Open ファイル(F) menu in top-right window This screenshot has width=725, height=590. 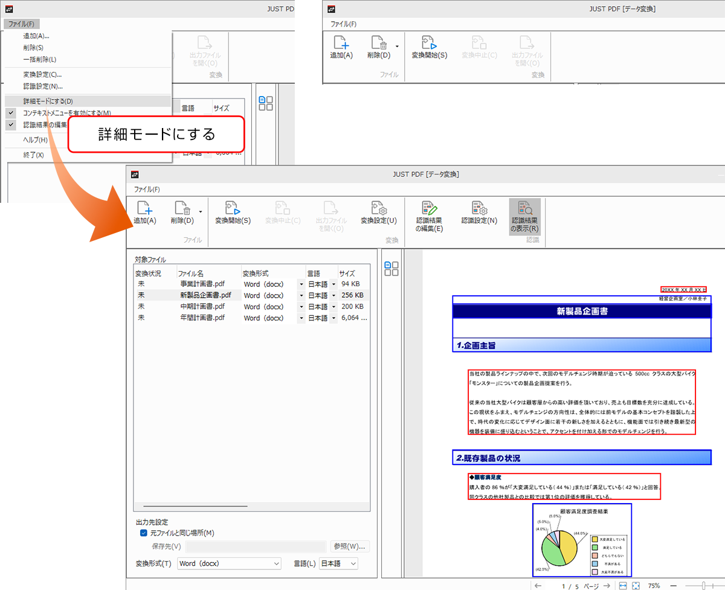[x=343, y=24]
